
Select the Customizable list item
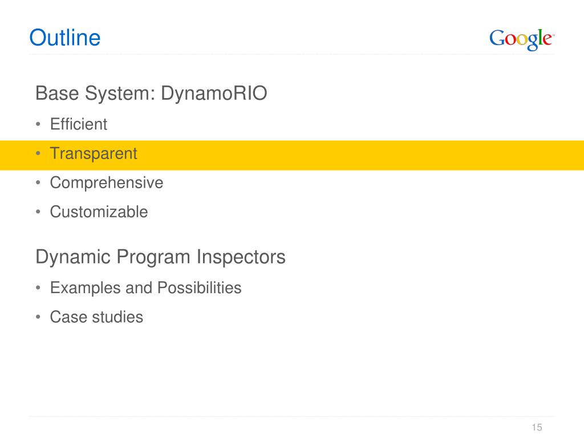point(99,212)
